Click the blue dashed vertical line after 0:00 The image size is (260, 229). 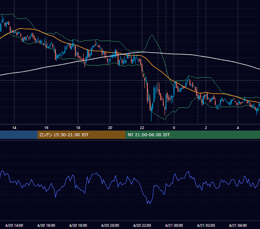198,61
